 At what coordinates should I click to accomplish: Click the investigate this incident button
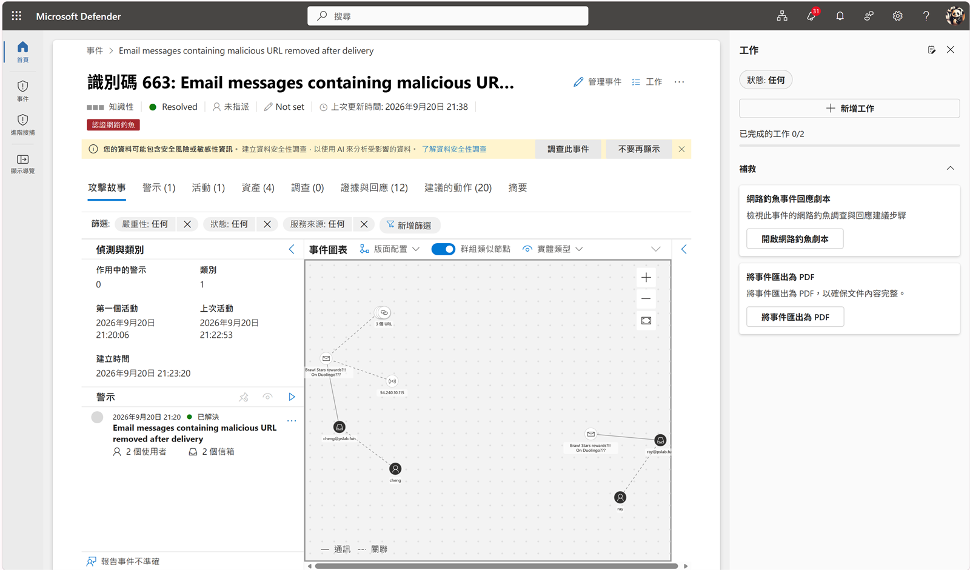[x=568, y=149]
